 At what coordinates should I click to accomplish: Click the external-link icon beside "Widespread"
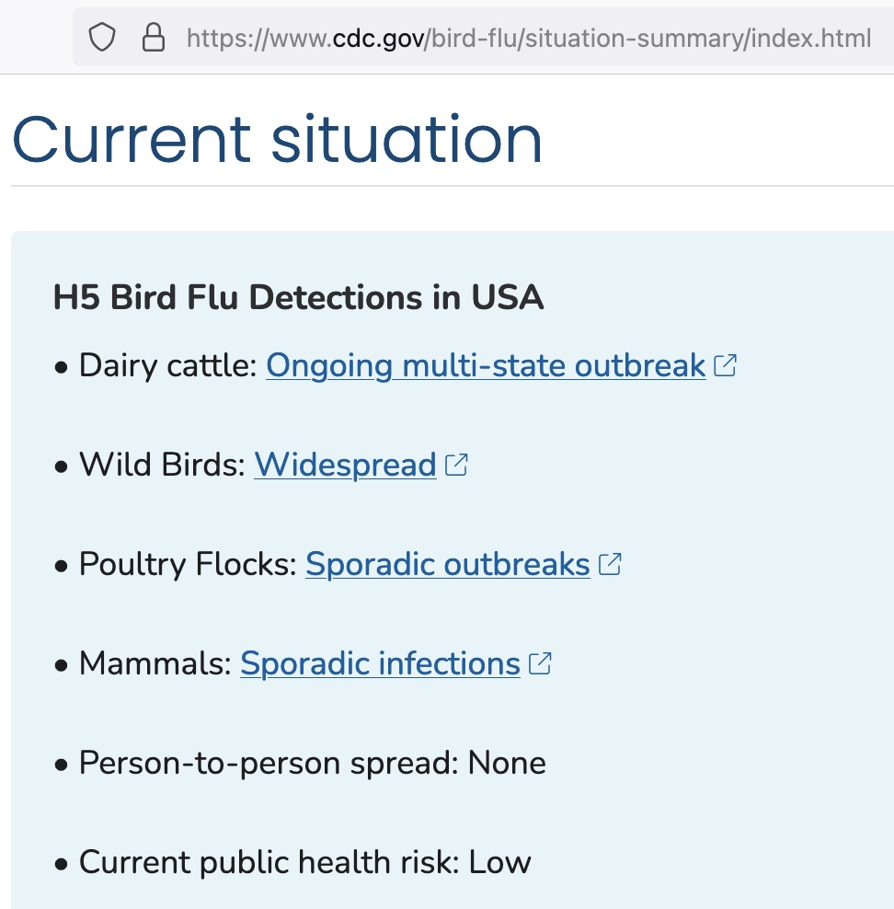[456, 466]
